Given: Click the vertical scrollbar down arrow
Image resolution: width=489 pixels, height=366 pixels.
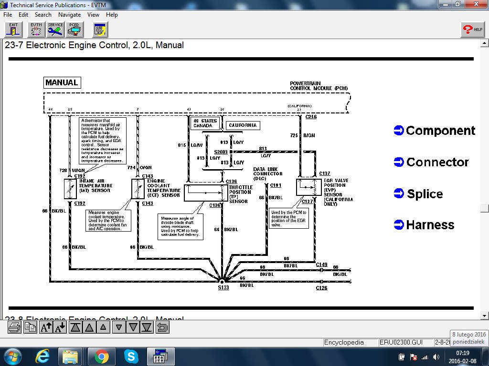Looking at the screenshot, I should (x=484, y=315).
